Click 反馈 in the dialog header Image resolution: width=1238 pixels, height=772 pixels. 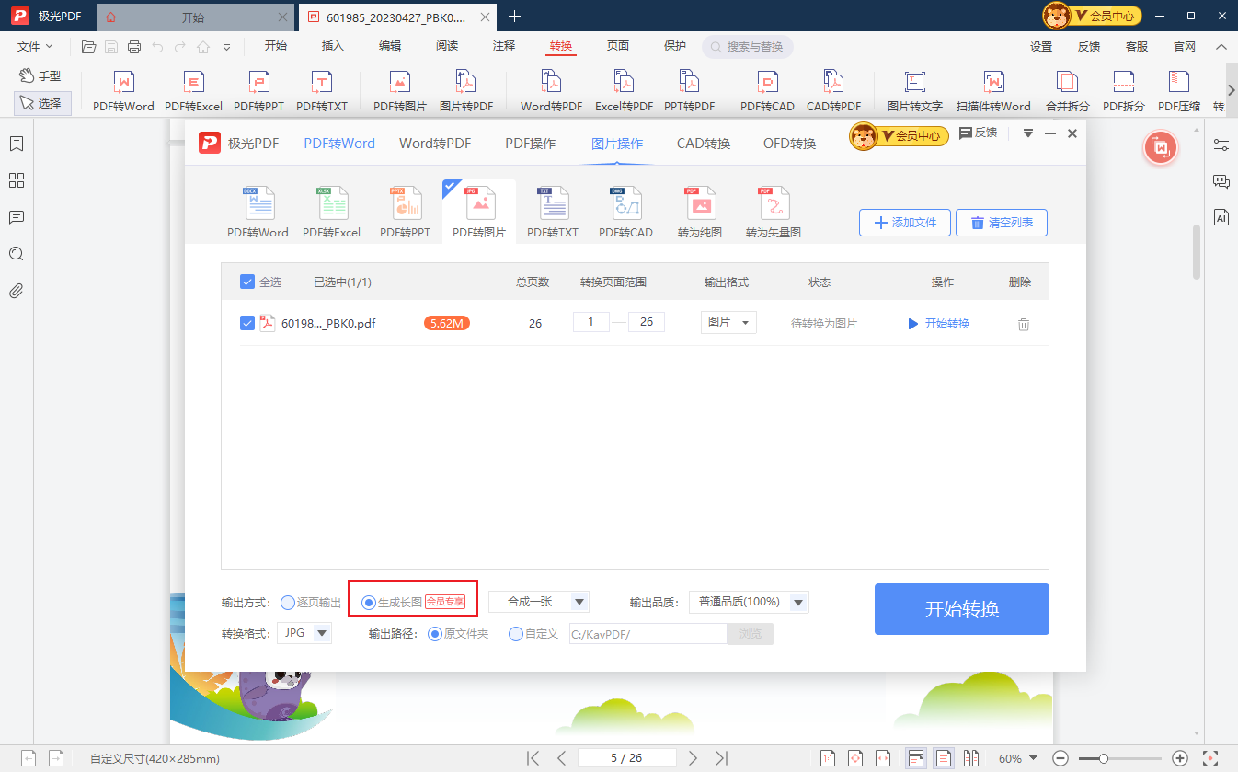pyautogui.click(x=978, y=133)
